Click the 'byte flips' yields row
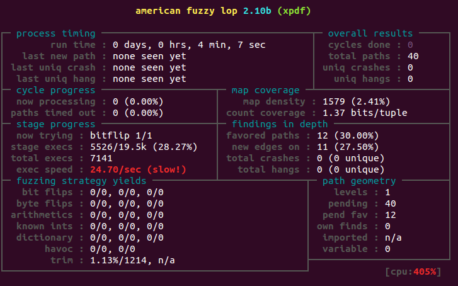This screenshot has width=458, height=286. click(x=89, y=203)
